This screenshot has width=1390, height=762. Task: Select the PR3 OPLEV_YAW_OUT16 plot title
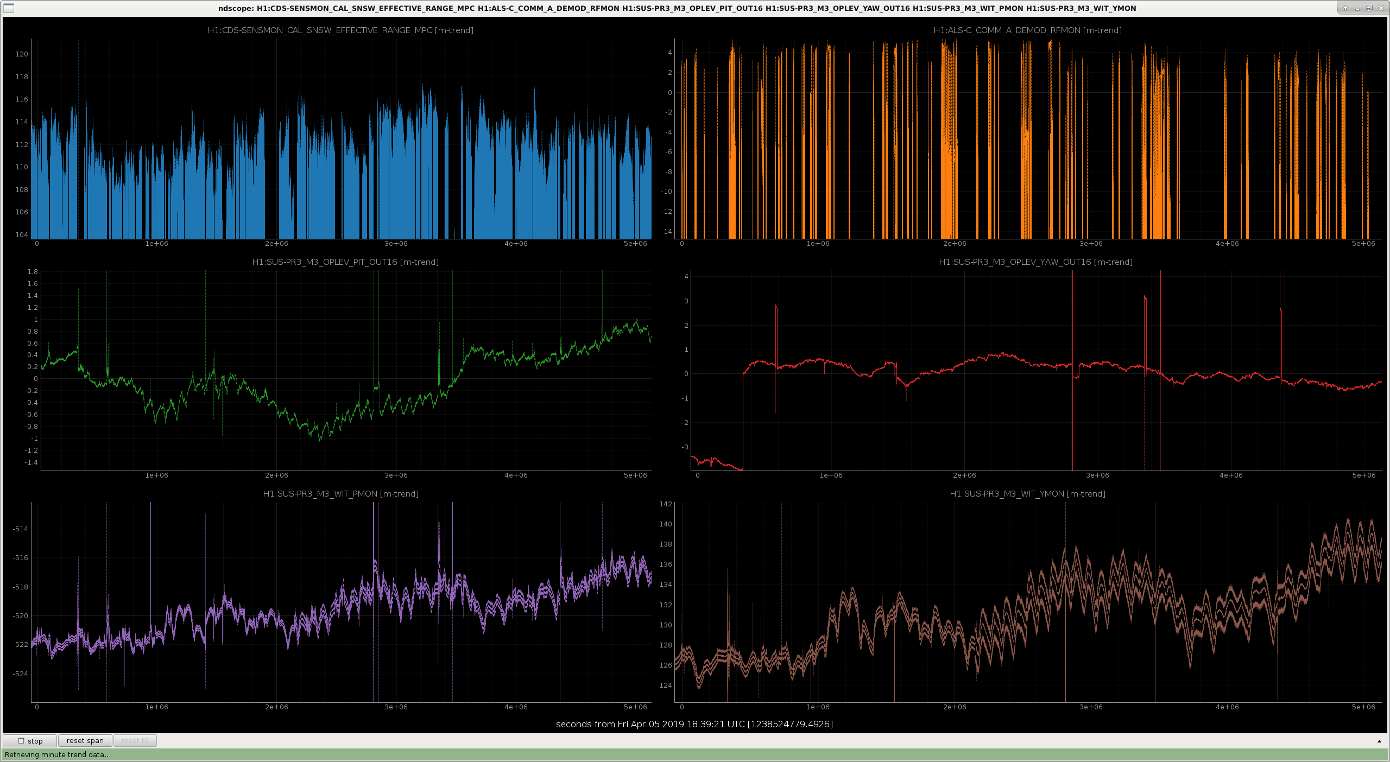[x=1035, y=262]
